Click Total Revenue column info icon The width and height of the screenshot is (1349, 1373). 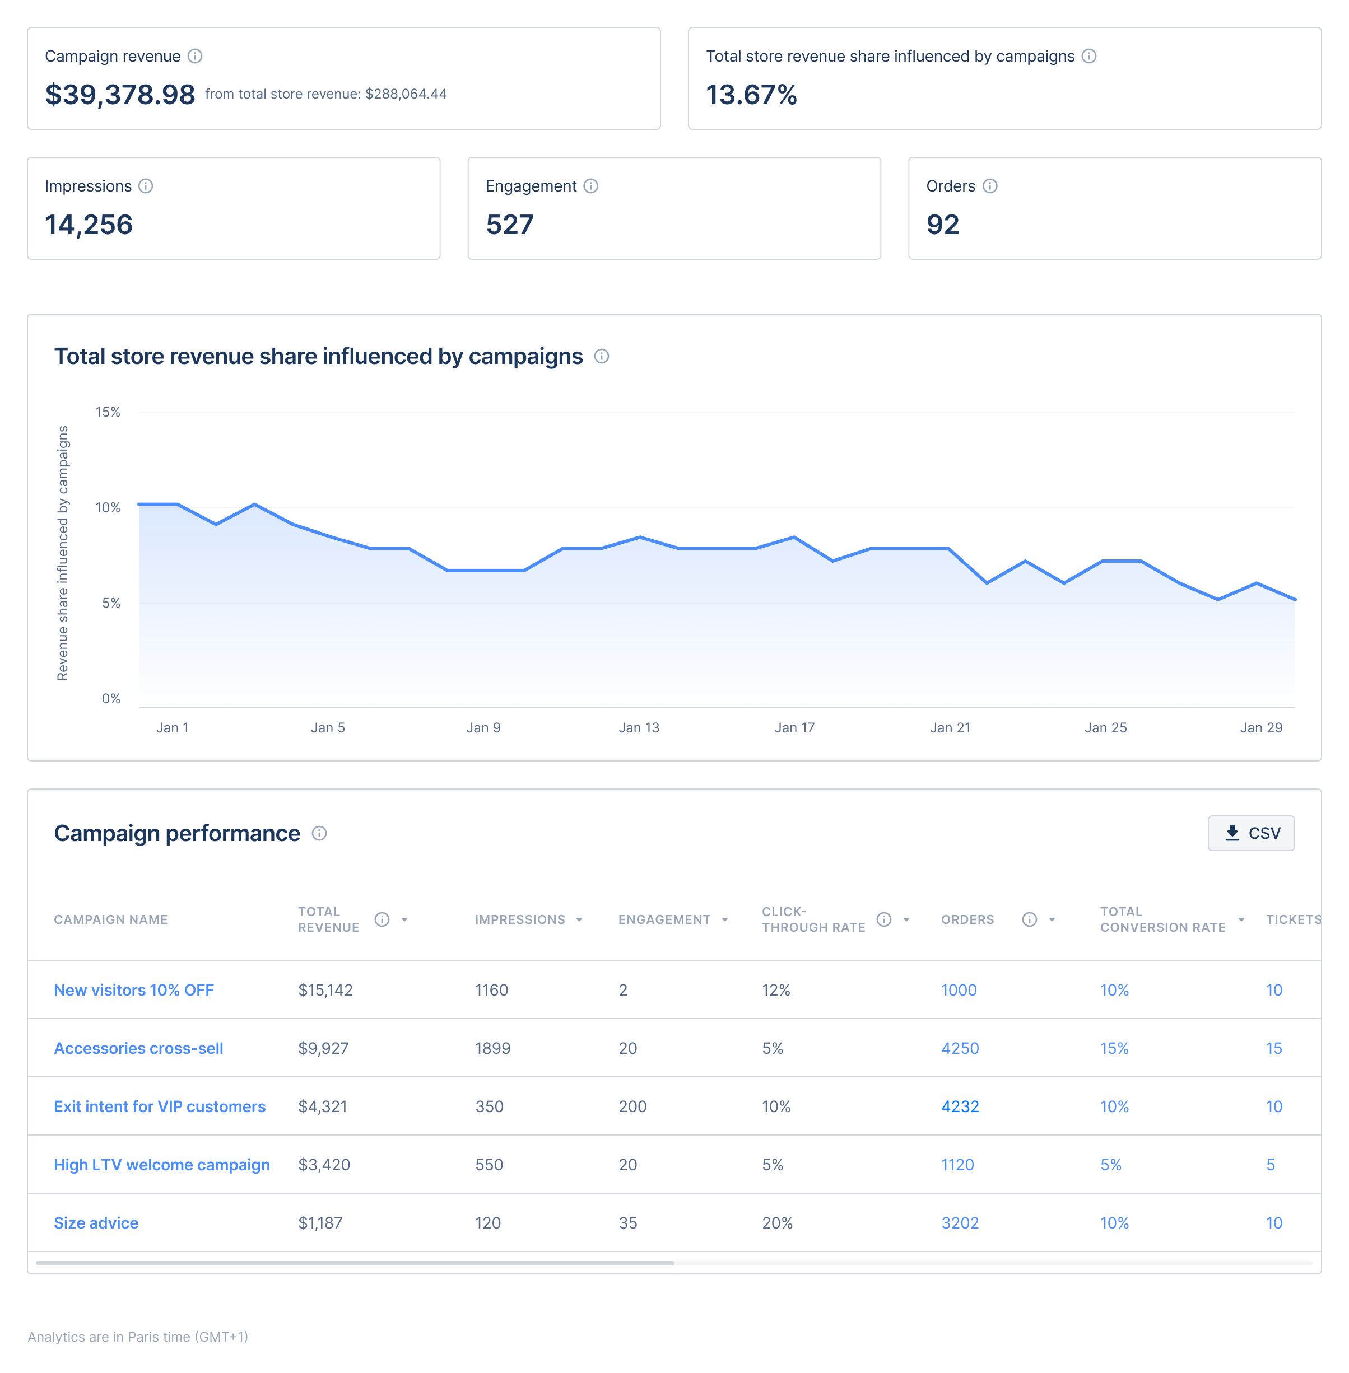click(382, 919)
